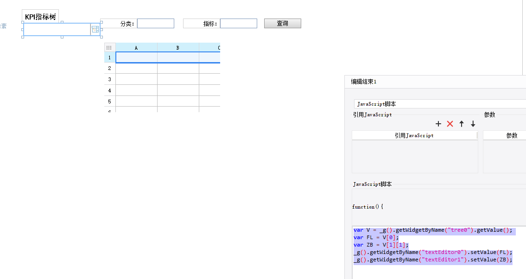Select row 5 header

pos(110,101)
